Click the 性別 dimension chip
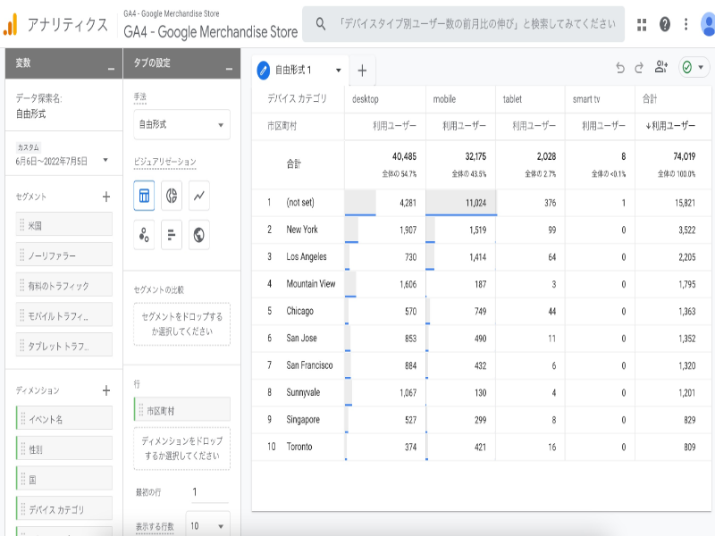The image size is (715, 536). coord(63,448)
